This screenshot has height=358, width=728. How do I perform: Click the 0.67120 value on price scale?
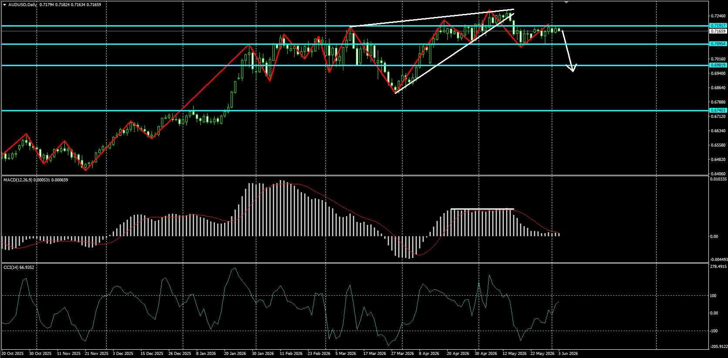pyautogui.click(x=718, y=117)
